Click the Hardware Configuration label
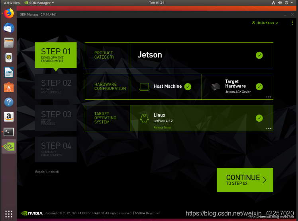The image size is (298, 221). (x=110, y=87)
